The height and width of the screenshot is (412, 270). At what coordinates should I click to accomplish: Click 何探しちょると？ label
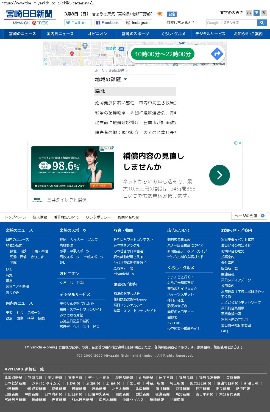click(x=180, y=23)
